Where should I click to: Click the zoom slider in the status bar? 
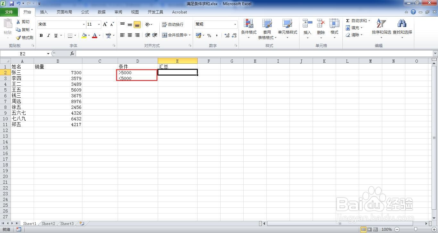pyautogui.click(x=416, y=229)
